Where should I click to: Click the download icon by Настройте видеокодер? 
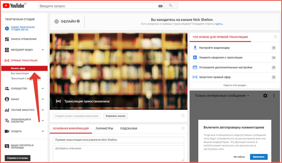[x=195, y=48]
